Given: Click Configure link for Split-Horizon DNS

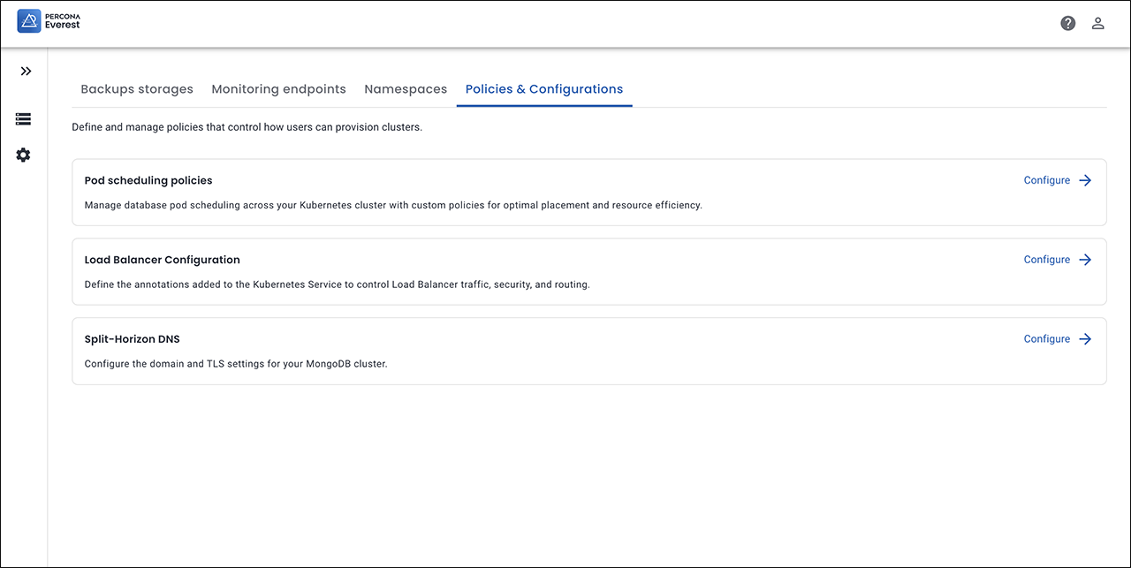Looking at the screenshot, I should (x=1046, y=339).
